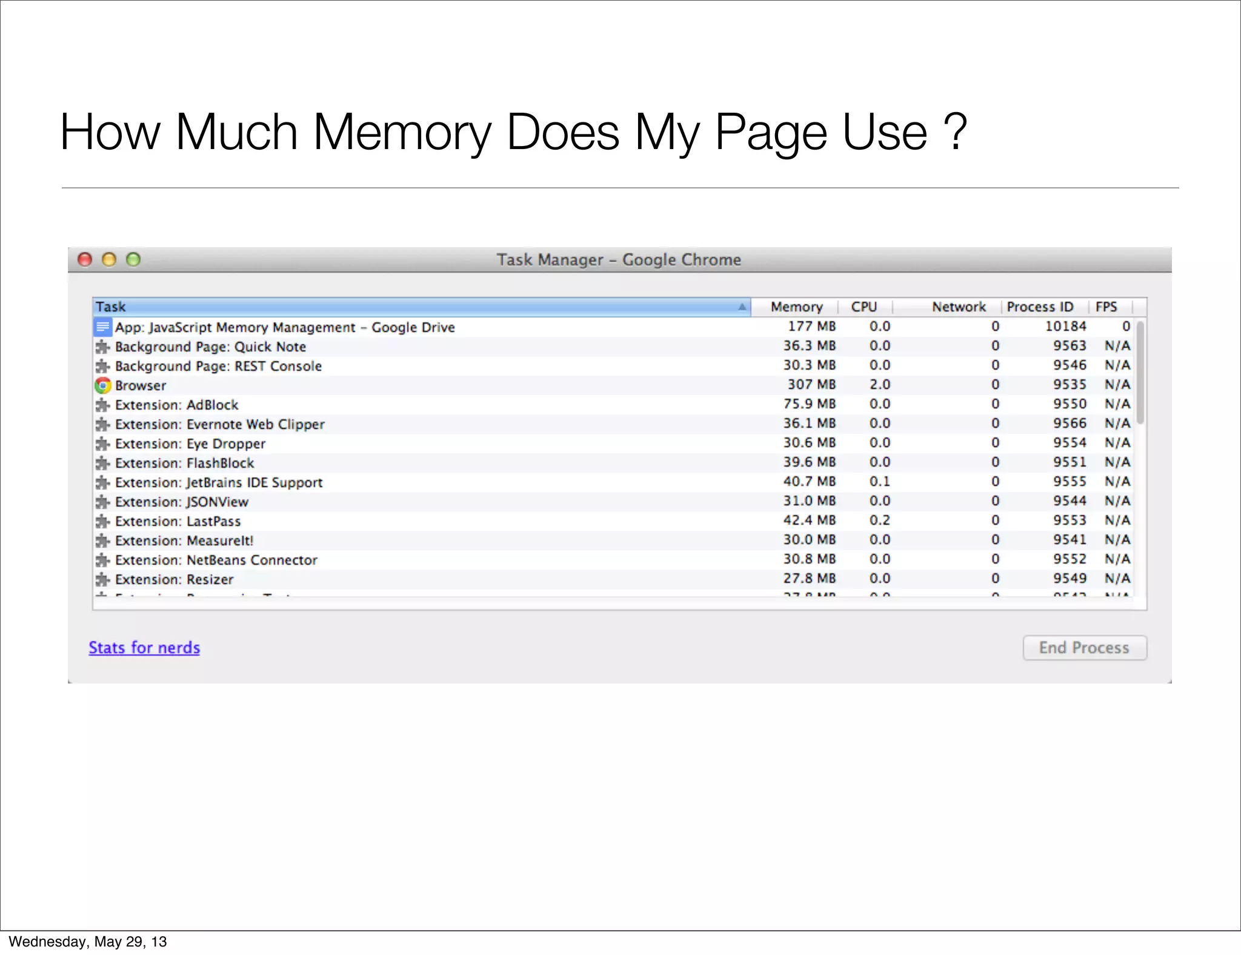Select the Extension: AdBlock row
Screen dimensions: 1241x955
pyautogui.click(x=613, y=405)
